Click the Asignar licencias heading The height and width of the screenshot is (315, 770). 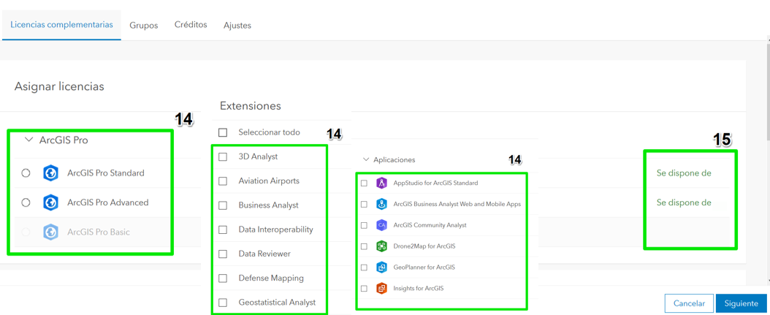[x=59, y=86]
